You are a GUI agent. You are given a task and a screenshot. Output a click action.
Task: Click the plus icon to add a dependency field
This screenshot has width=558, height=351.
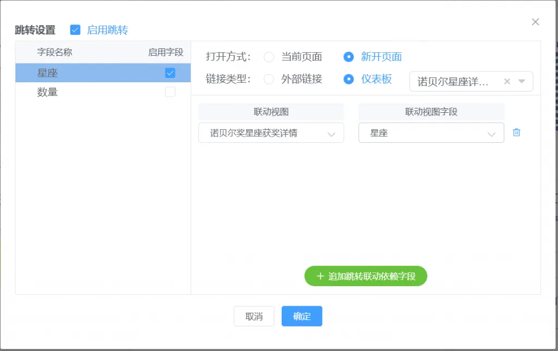320,276
